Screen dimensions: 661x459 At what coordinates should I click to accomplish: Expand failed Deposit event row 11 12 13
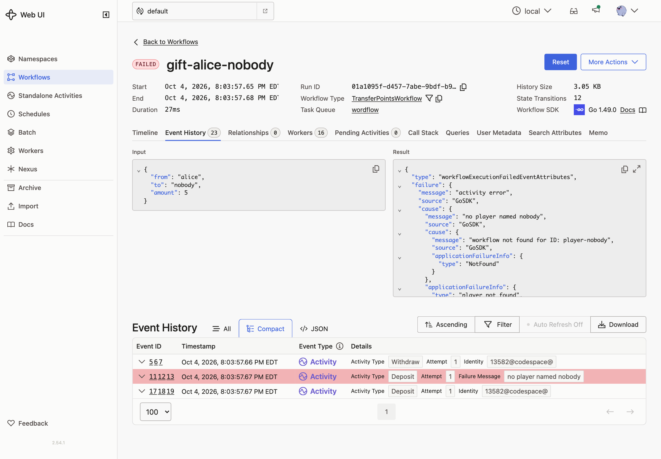pos(142,376)
